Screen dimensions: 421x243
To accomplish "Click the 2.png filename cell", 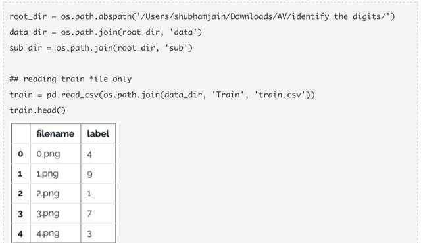I will (55, 194).
